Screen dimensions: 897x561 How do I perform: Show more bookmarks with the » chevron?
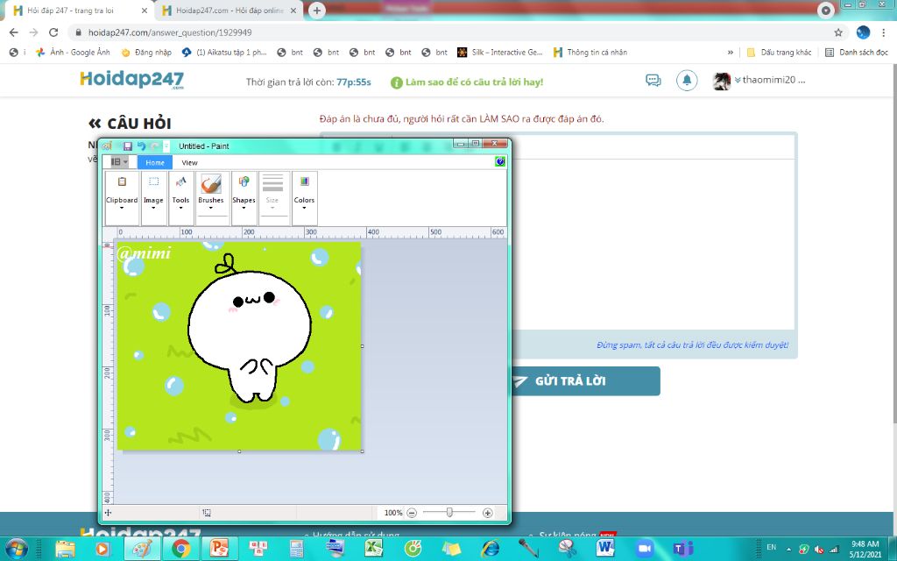(x=731, y=52)
